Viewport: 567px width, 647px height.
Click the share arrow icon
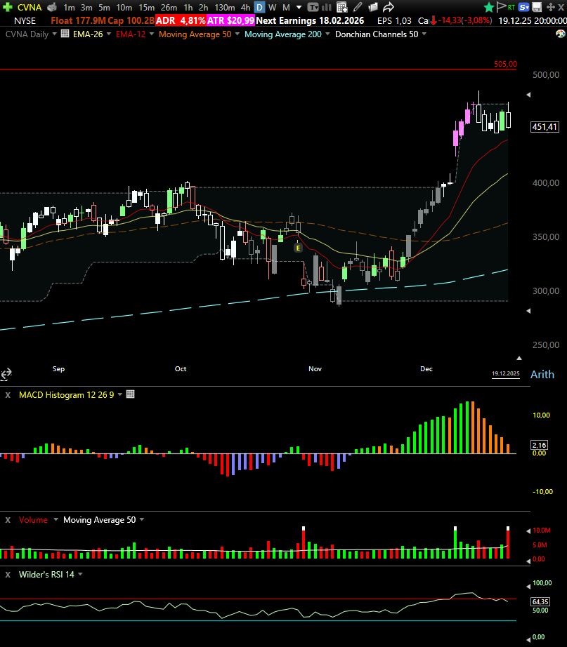pos(388,7)
